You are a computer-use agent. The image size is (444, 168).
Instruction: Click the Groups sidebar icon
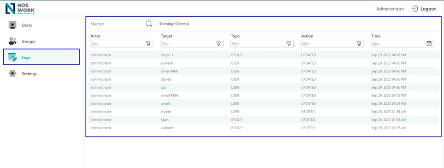[x=12, y=41]
